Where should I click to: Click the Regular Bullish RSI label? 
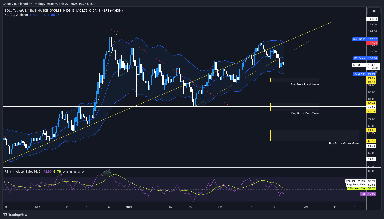(356, 185)
